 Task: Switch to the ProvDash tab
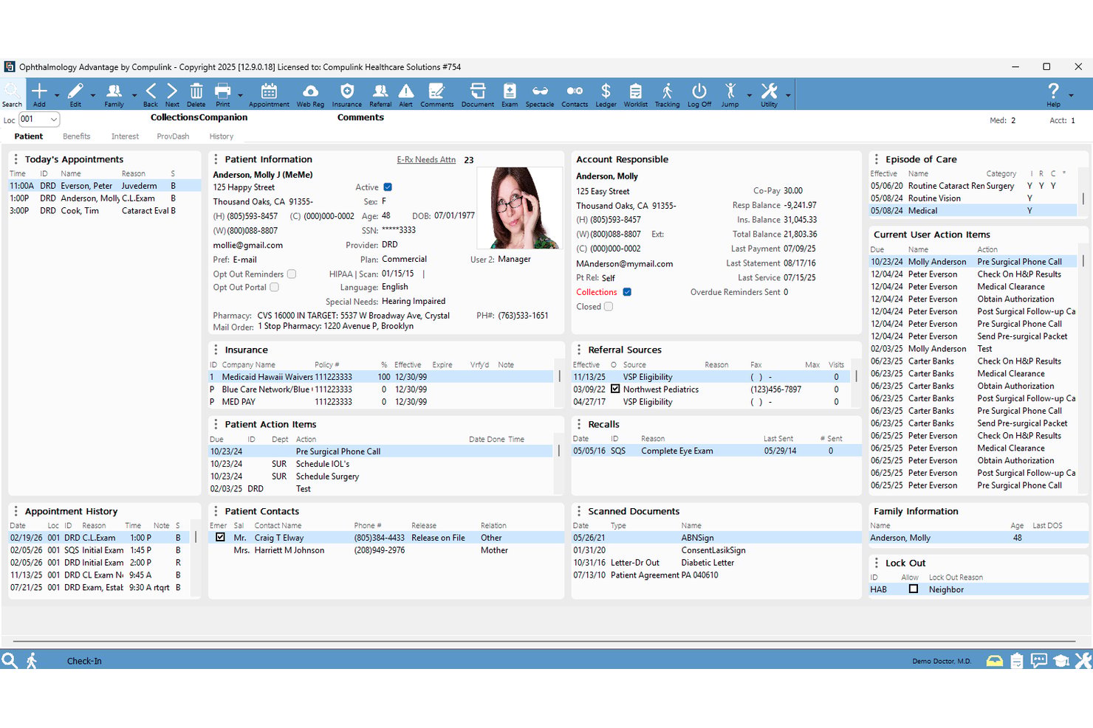[x=173, y=136]
